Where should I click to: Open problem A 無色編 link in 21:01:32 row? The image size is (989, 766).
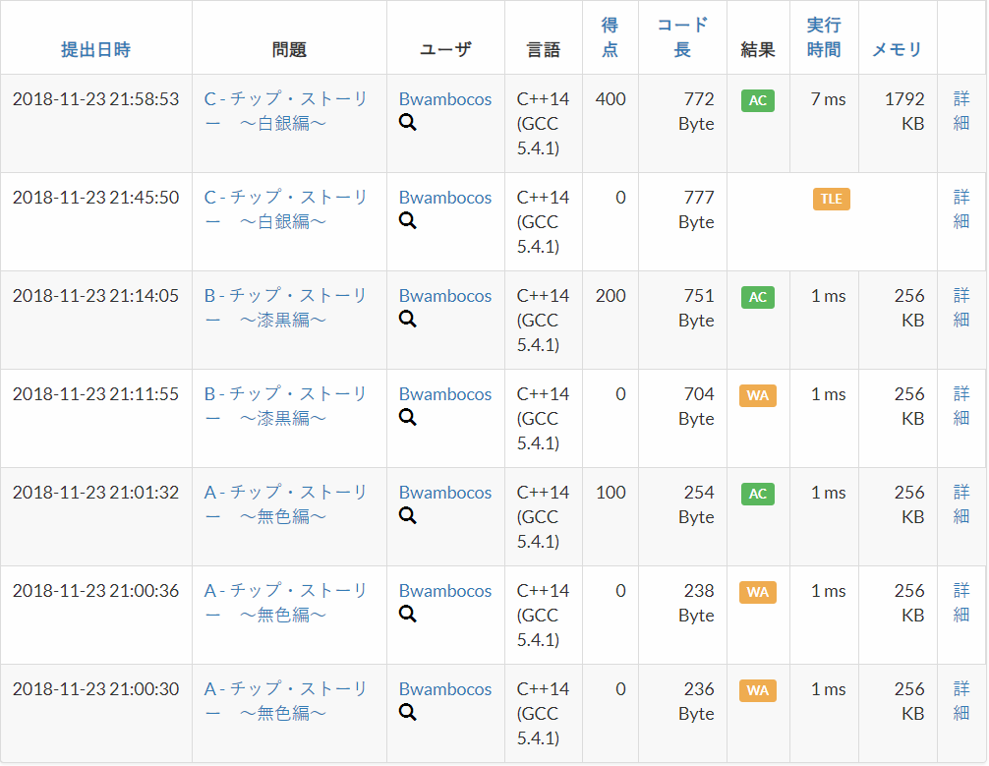286,504
